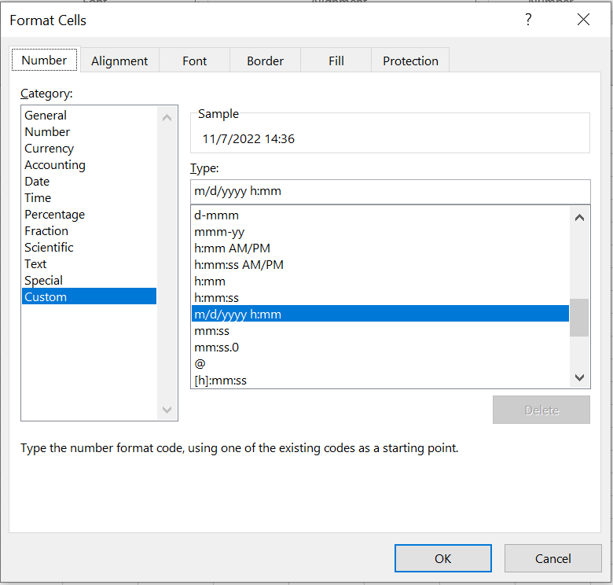This screenshot has height=585, width=613.
Task: Select the Scientific category
Action: pos(49,248)
